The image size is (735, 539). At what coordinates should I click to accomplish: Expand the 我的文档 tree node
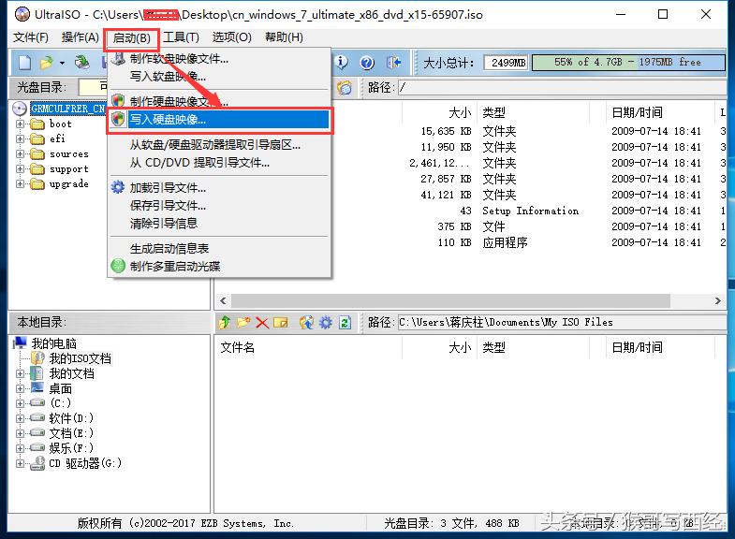pyautogui.click(x=20, y=373)
